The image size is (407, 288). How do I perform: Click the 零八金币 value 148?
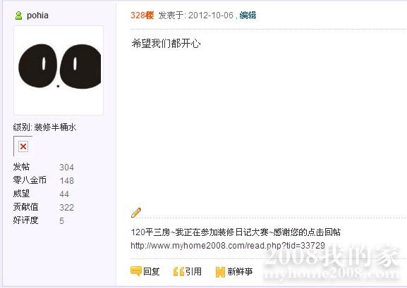(x=67, y=181)
